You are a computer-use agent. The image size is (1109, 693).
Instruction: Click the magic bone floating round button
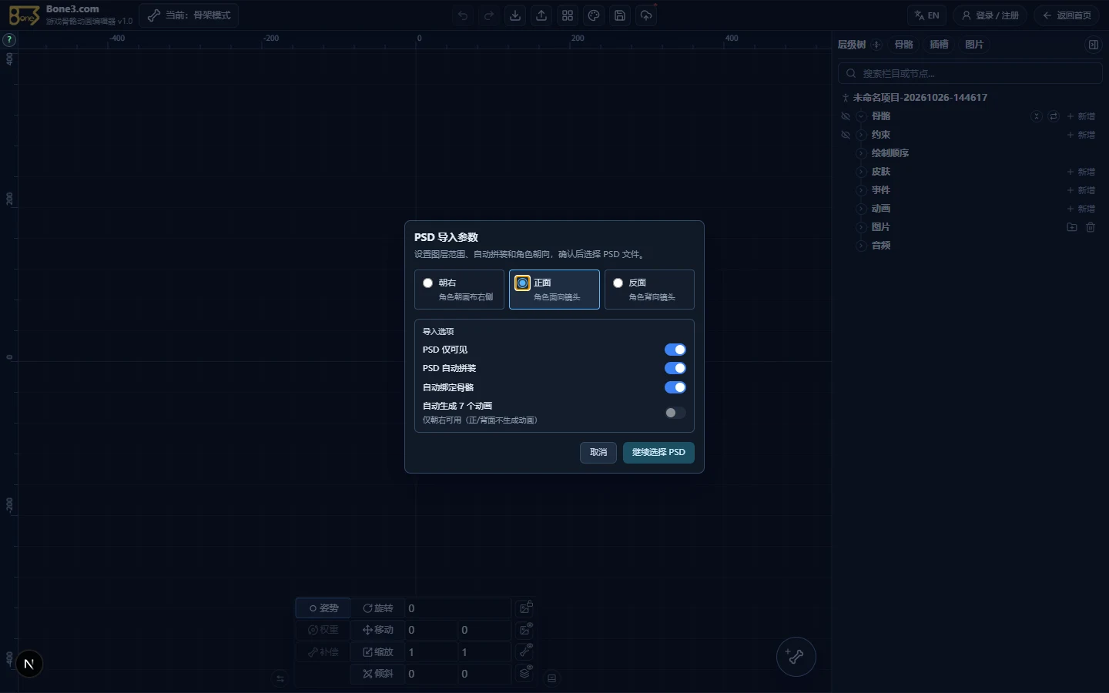pos(796,657)
